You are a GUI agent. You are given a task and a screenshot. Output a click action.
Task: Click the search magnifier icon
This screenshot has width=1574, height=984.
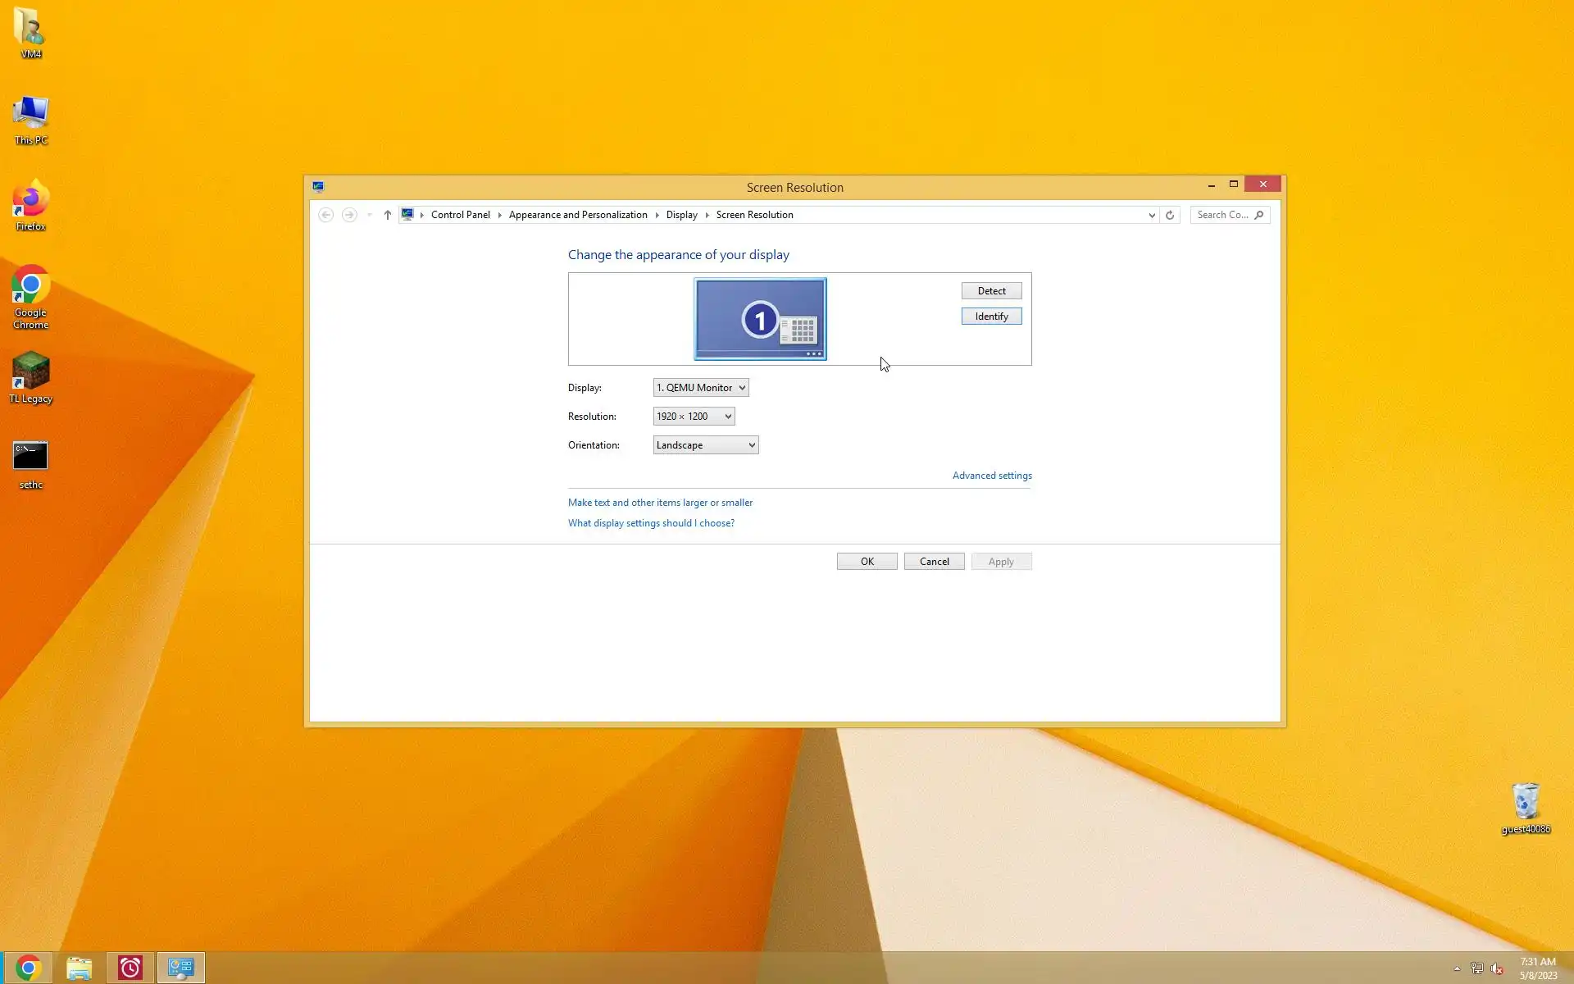(1259, 215)
